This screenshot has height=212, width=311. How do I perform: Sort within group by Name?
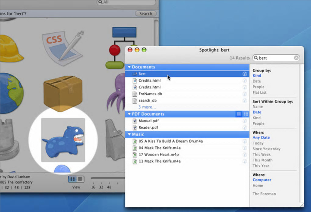258,106
